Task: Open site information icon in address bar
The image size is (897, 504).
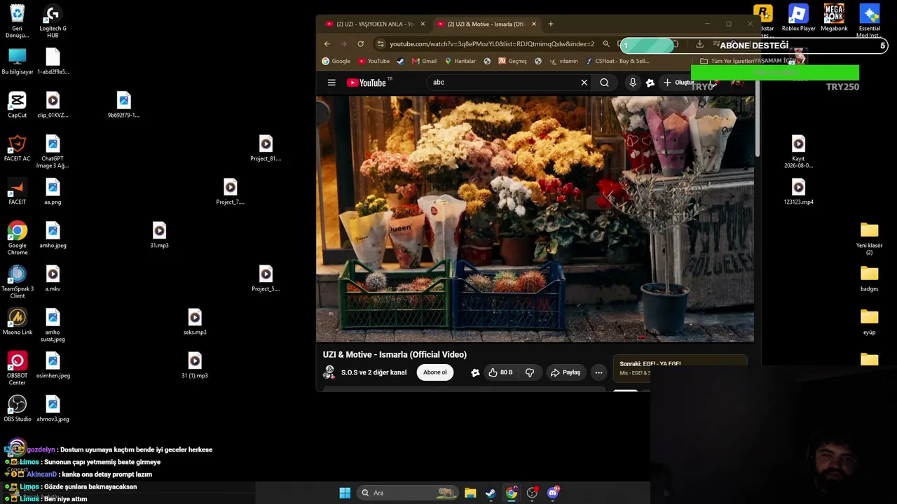Action: [x=381, y=44]
